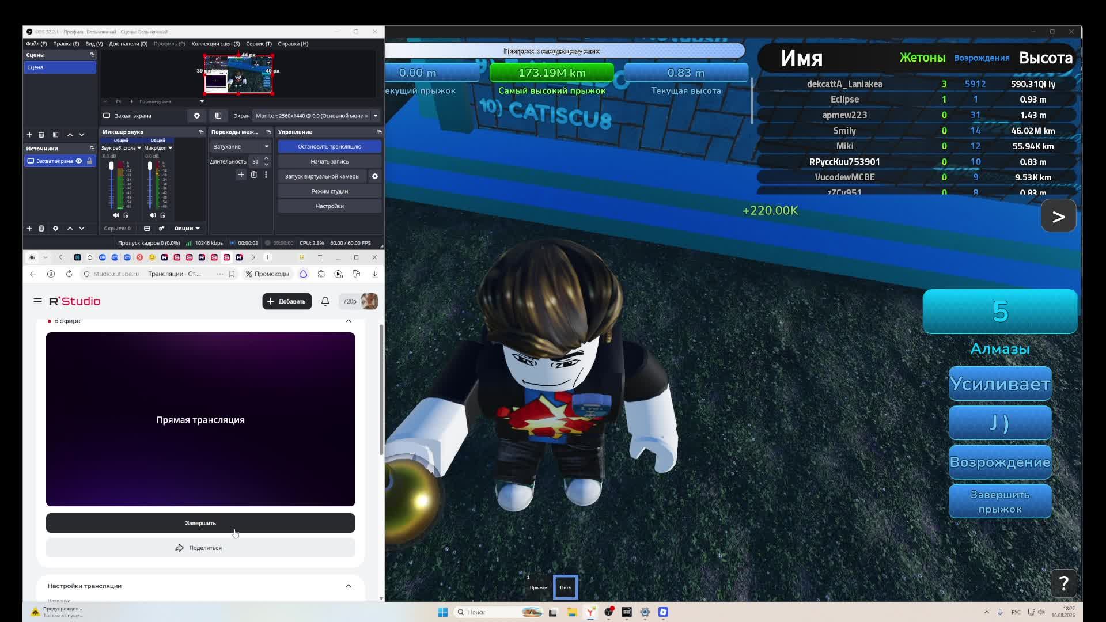Adjust Звук раб. стола volume fader
This screenshot has width=1106, height=622.
tap(112, 166)
